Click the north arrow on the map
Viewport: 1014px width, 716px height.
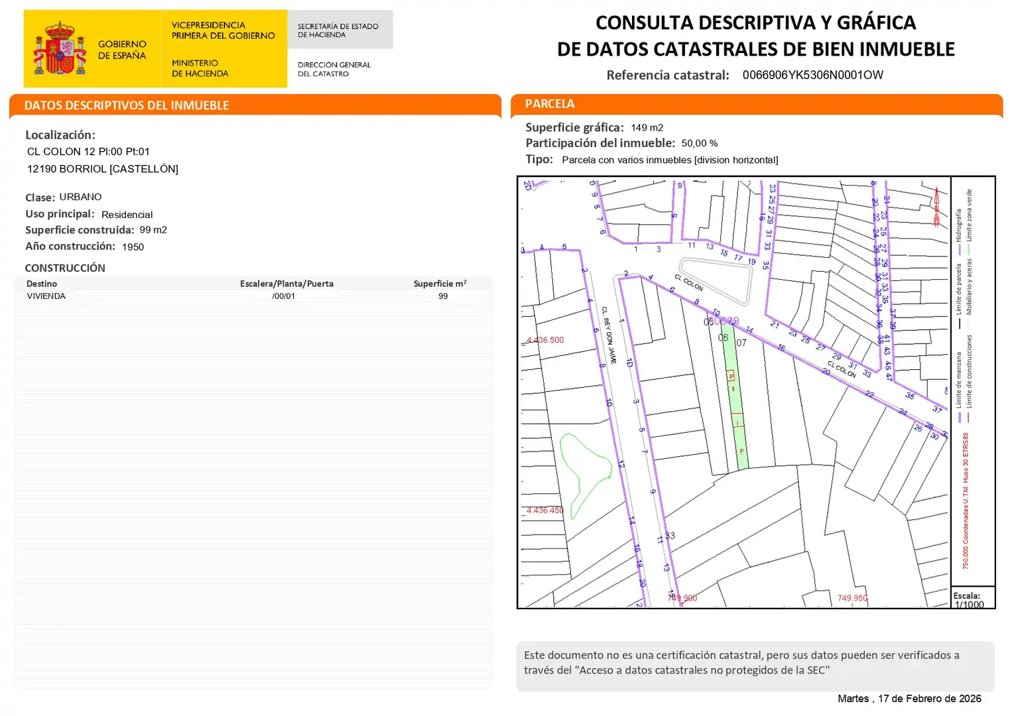point(936,207)
